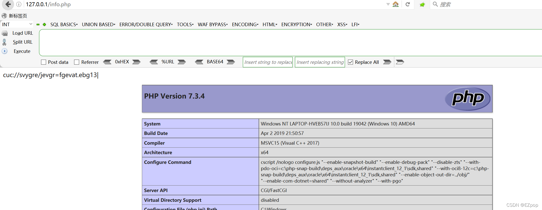Click left arrow before 0xHEX

107,62
